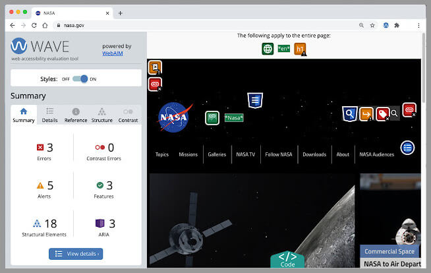The width and height of the screenshot is (431, 273).
Task: Open the Missions nav menu
Action: click(188, 154)
